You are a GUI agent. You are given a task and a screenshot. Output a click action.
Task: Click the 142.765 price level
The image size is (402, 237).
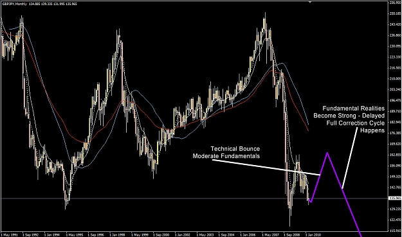395,188
